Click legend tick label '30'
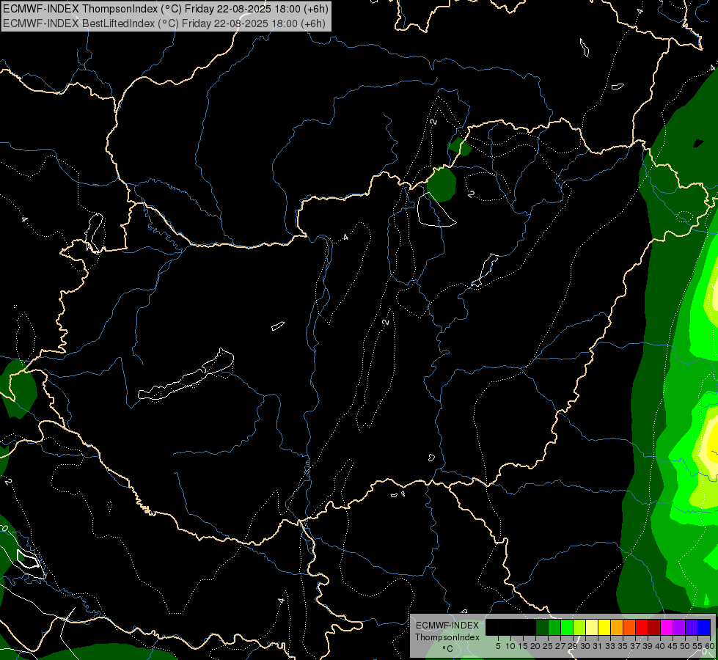Viewport: 718px width, 660px height. [x=585, y=646]
